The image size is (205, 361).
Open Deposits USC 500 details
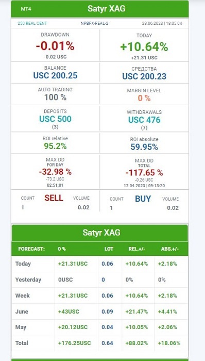click(56, 119)
